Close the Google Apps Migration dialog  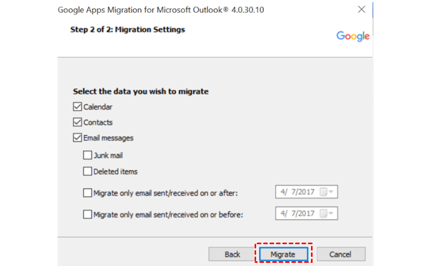point(362,10)
